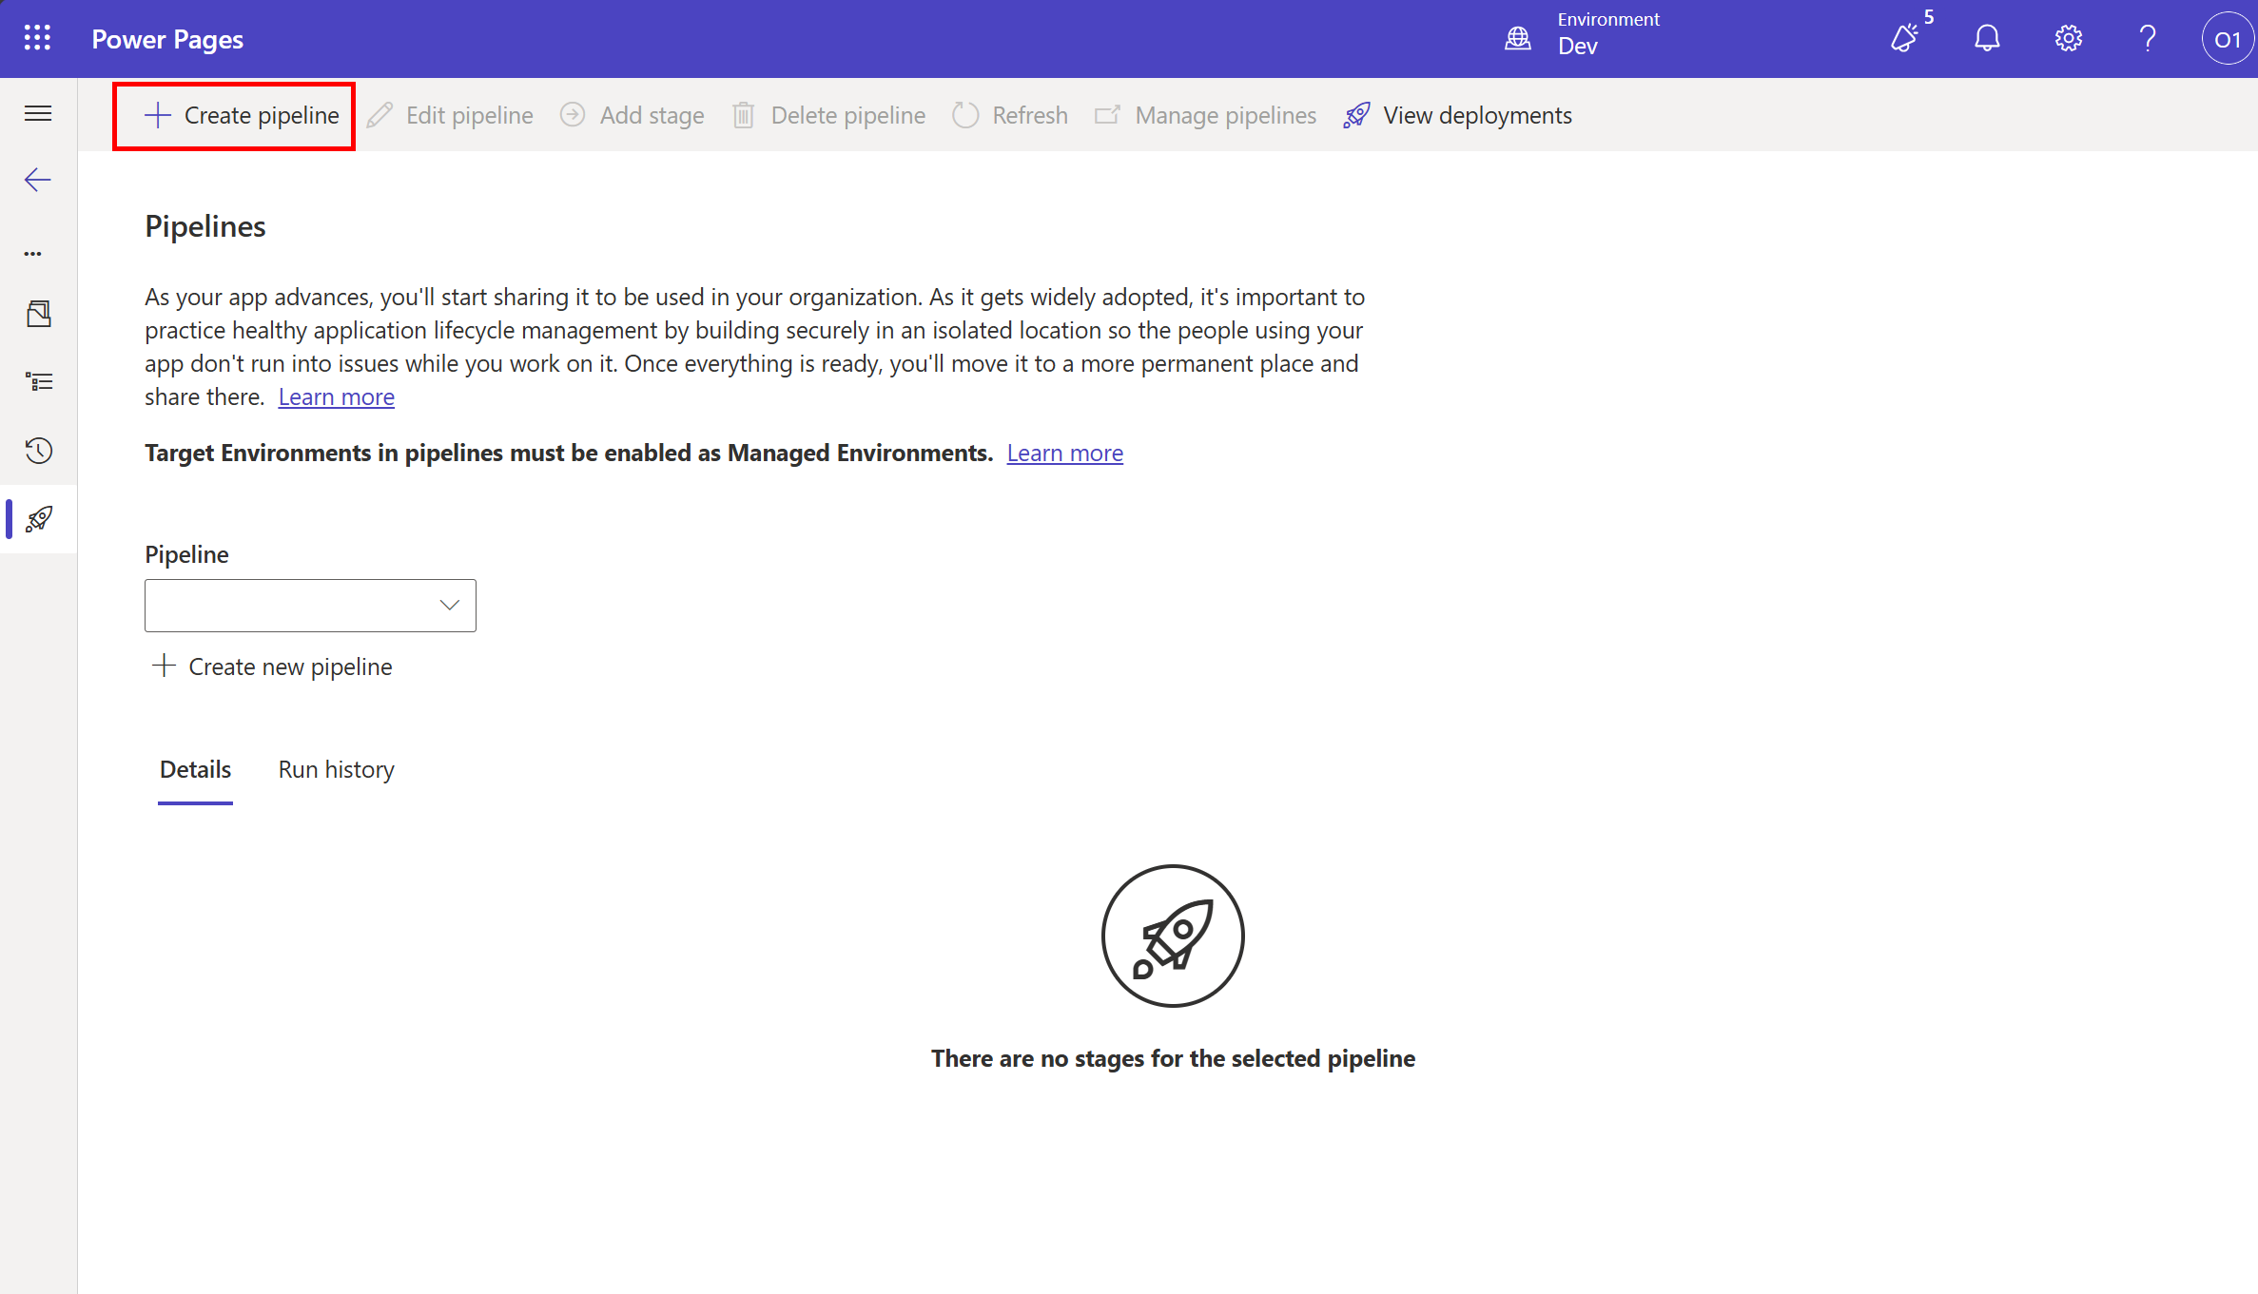Image resolution: width=2258 pixels, height=1294 pixels.
Task: Open the Managed Environments Learn more link
Action: click(1064, 454)
